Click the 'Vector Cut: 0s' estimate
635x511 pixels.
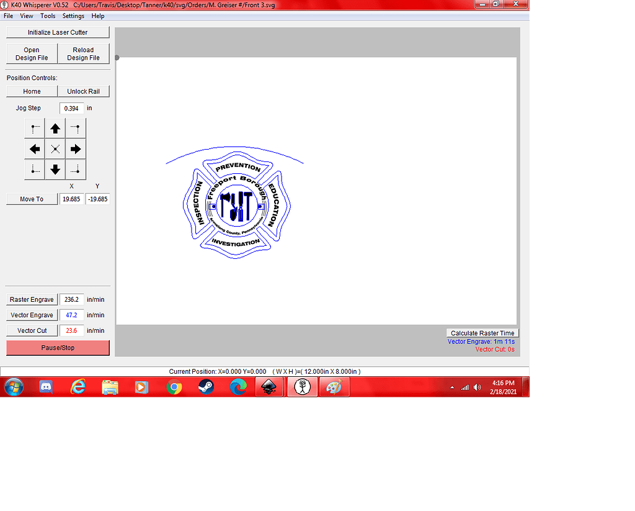(x=495, y=349)
